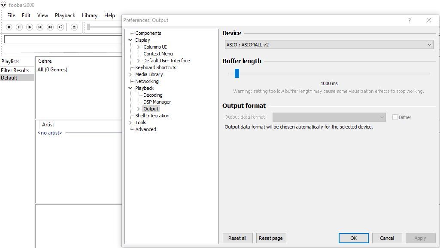Confirm preferences with OK
The width and height of the screenshot is (440, 248).
(354, 238)
